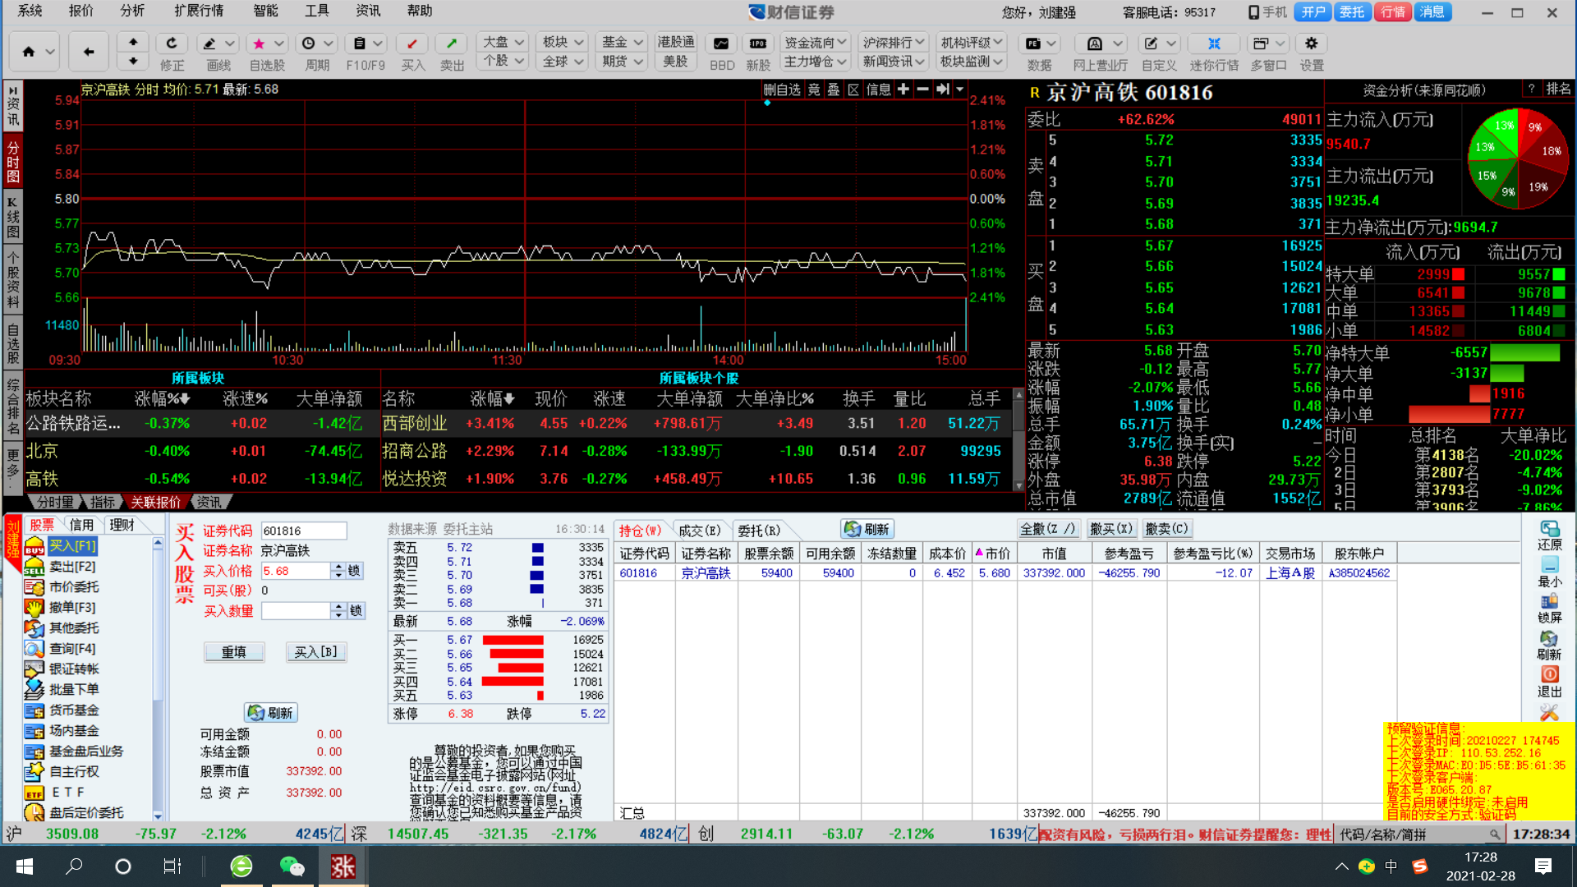
Task: Click the home icon in toolbar
Action: 29,52
